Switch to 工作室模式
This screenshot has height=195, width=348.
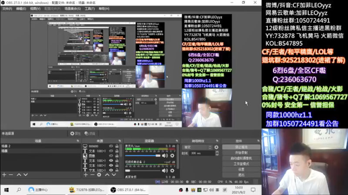pyautogui.click(x=241, y=164)
